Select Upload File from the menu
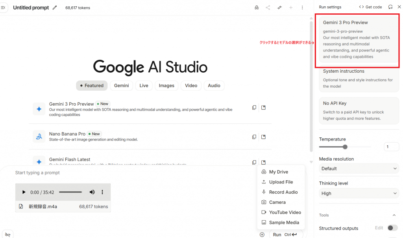This screenshot has width=403, height=238. [281, 182]
